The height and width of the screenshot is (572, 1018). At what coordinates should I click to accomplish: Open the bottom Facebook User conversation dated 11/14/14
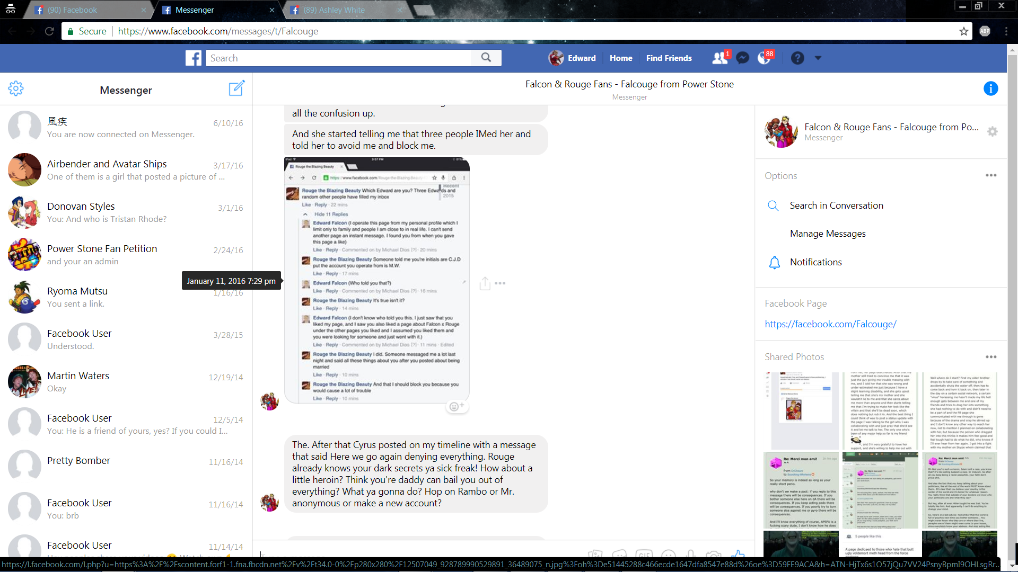coord(126,544)
